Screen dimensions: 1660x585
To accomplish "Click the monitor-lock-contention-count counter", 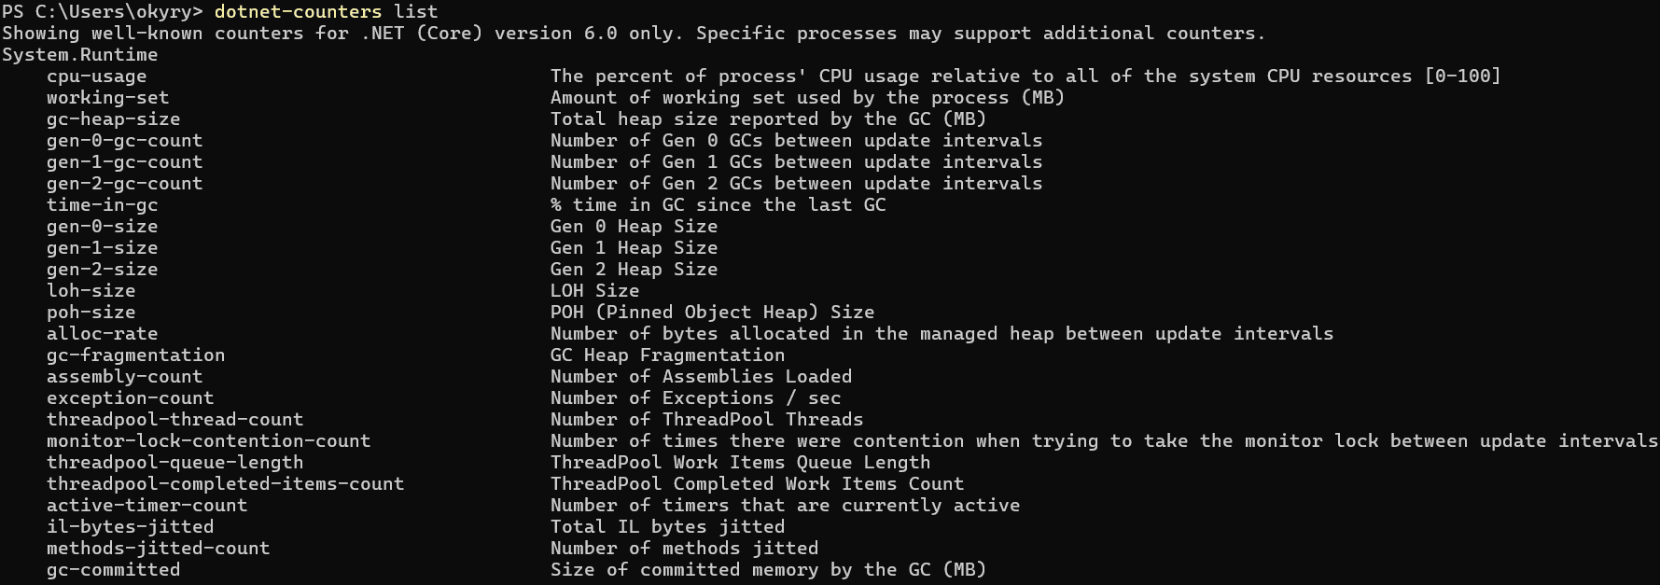I will (209, 441).
